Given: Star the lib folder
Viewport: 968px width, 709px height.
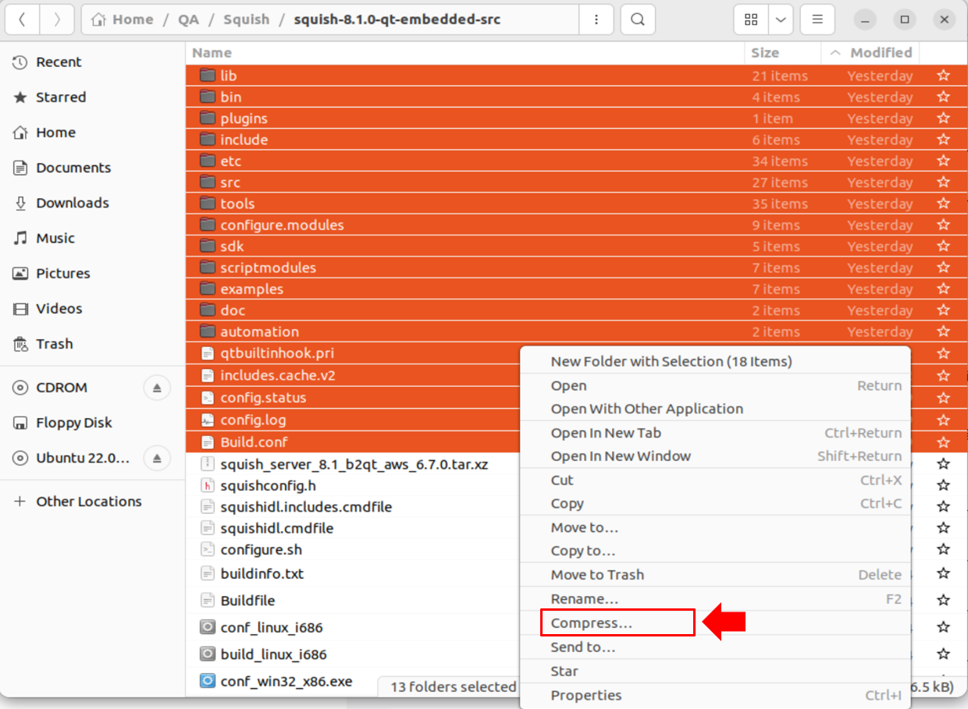Looking at the screenshot, I should pyautogui.click(x=943, y=76).
